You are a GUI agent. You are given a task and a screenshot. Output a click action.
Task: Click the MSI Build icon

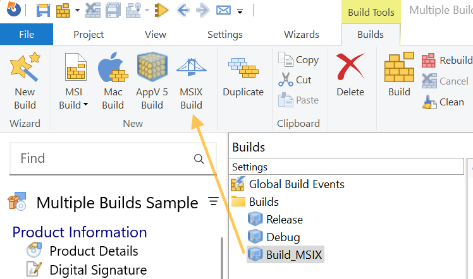pyautogui.click(x=76, y=68)
